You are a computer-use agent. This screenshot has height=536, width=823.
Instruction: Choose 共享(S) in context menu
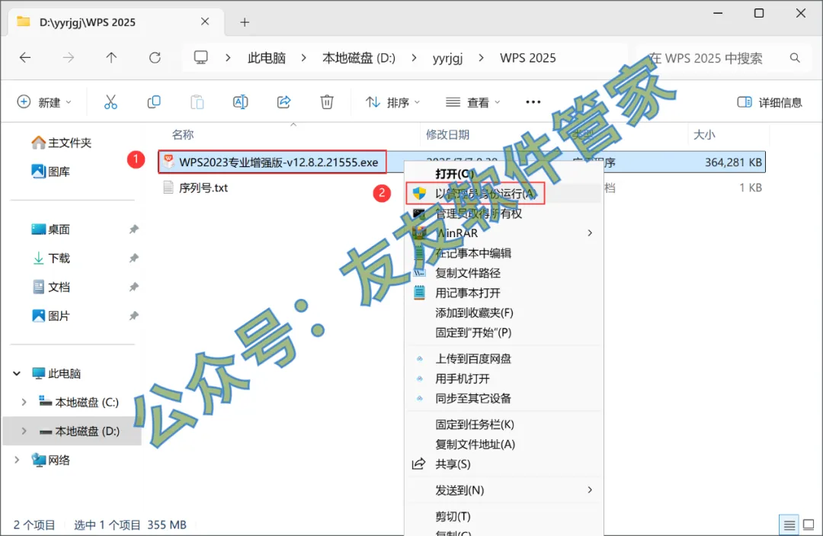tap(504, 464)
